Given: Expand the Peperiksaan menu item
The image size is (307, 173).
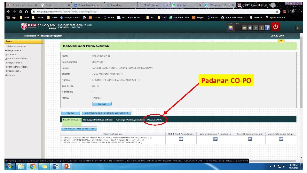Looking at the screenshot, I should tap(14, 71).
